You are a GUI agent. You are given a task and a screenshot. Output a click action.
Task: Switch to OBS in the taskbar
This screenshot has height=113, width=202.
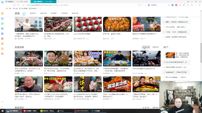coord(81,111)
